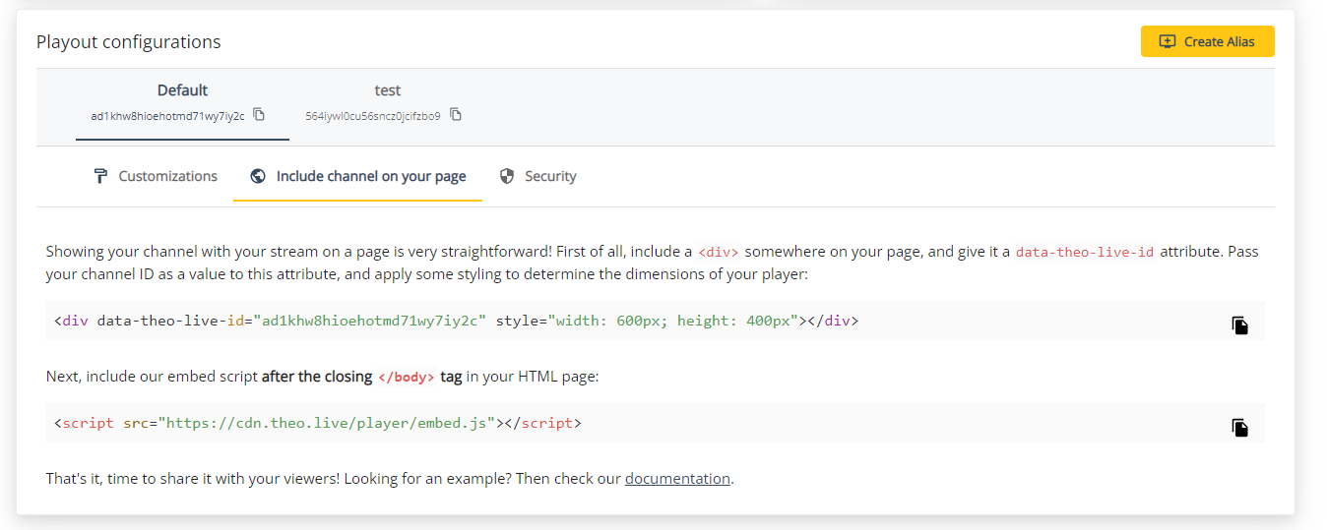This screenshot has height=530, width=1327.
Task: Click the 564iywl0cu56sncz0jcifzbo9 ID under test
Action: pyautogui.click(x=373, y=116)
